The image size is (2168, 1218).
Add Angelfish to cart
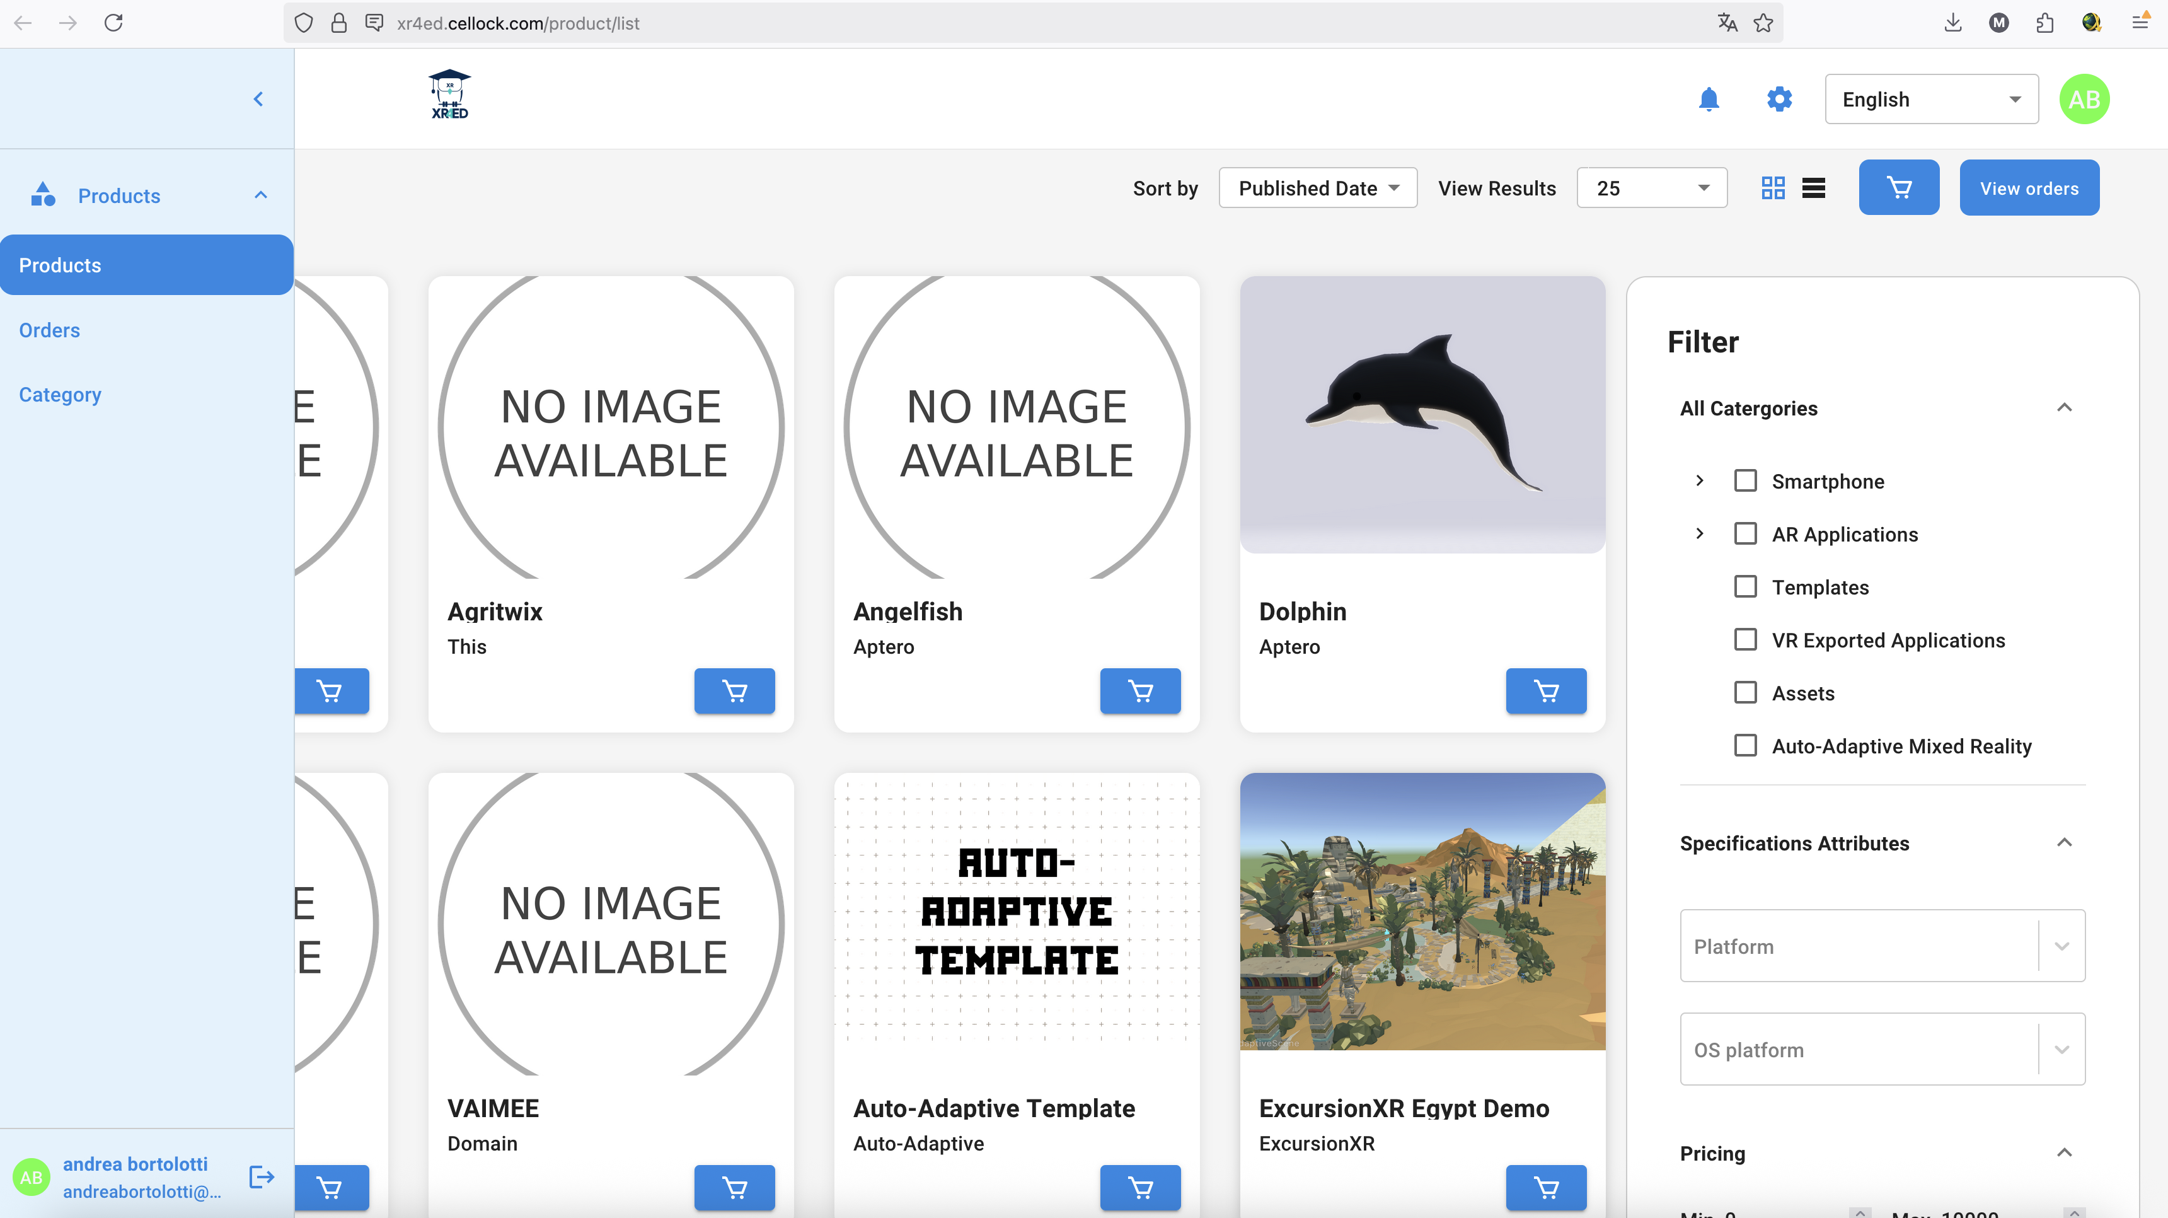point(1139,691)
